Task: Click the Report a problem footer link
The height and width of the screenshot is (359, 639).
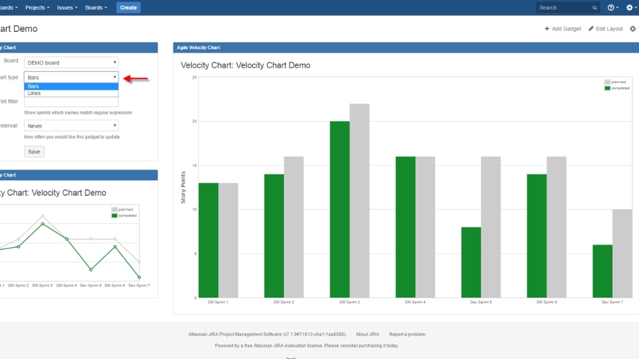Action: 407,334
